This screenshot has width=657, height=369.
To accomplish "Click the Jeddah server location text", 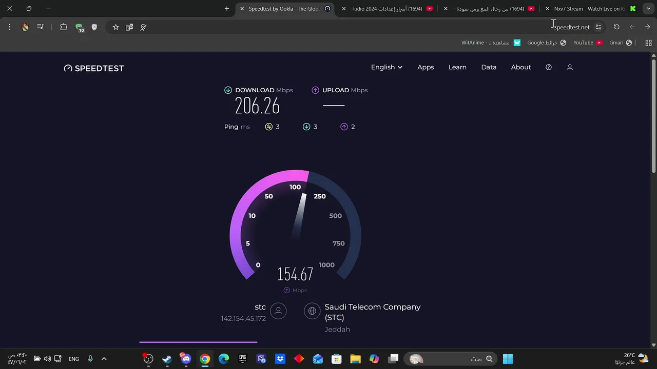I will pyautogui.click(x=337, y=330).
